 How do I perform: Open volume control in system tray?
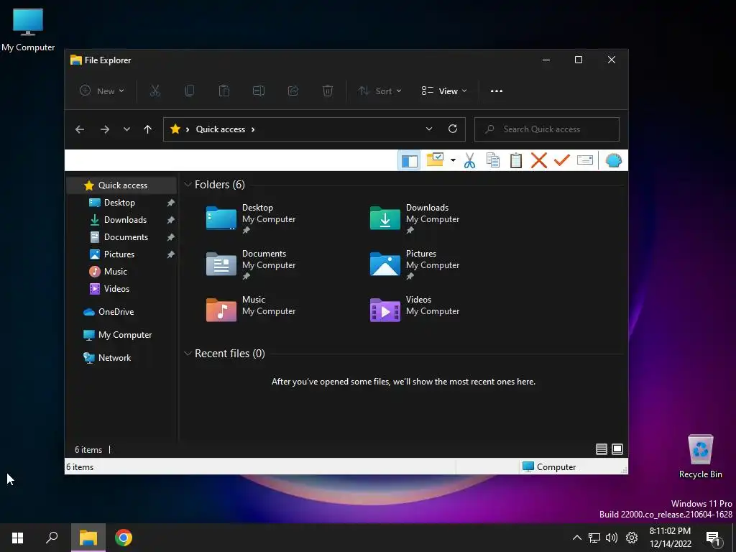coord(612,538)
